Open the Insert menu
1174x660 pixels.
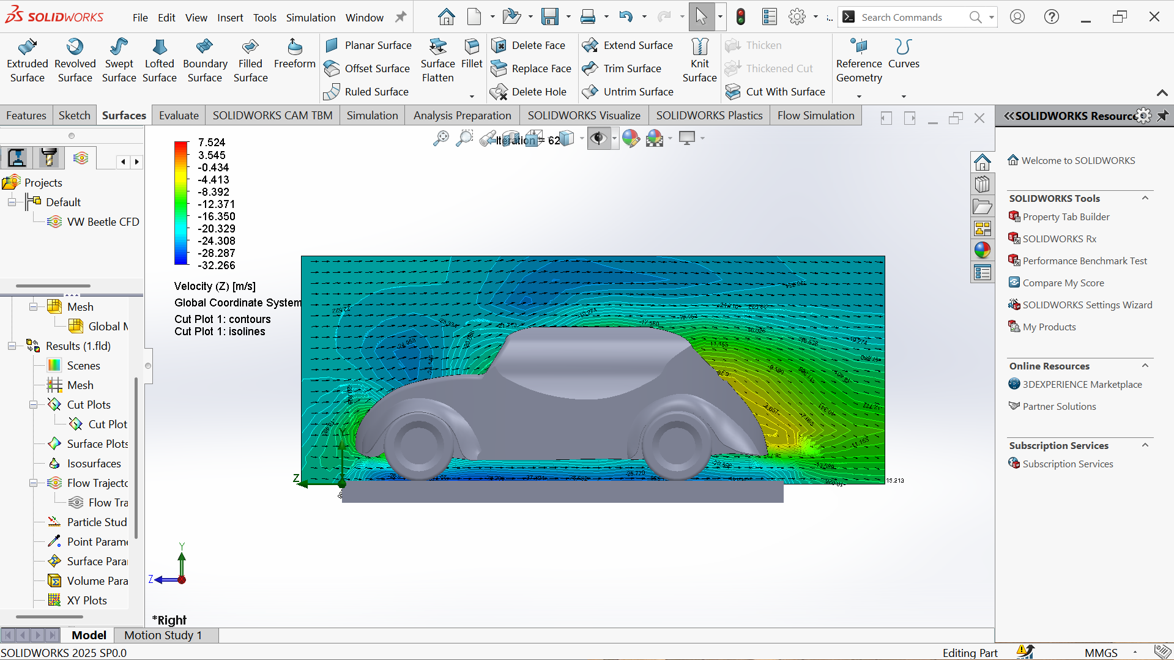tap(230, 18)
